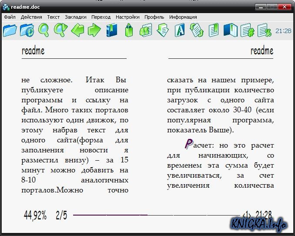Click the application icon in the title bar
Image resolution: width=295 pixels, height=236 pixels.
(x=6, y=7)
